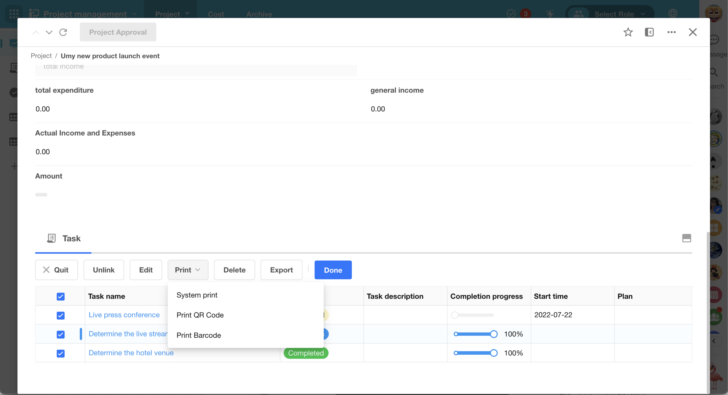
Task: Click the collapse side panel icon
Action: click(x=649, y=32)
